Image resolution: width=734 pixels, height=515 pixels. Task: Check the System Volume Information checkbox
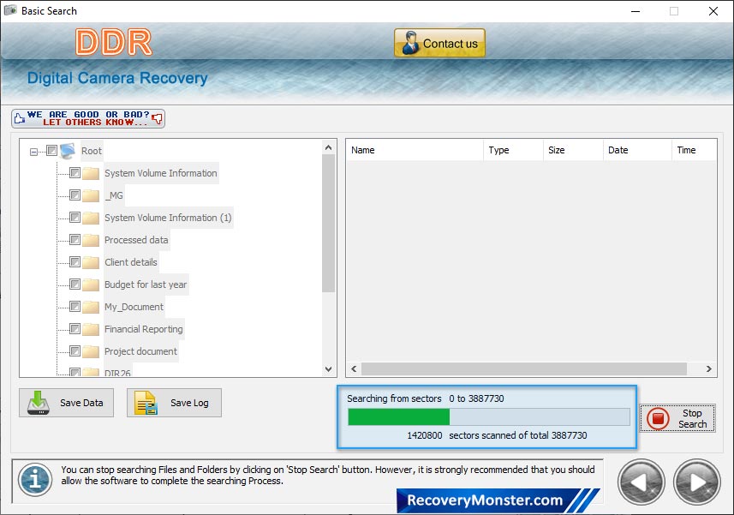pos(75,173)
